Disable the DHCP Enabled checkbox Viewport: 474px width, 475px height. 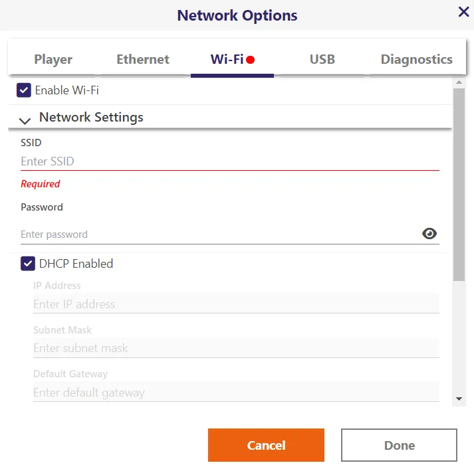tap(28, 264)
